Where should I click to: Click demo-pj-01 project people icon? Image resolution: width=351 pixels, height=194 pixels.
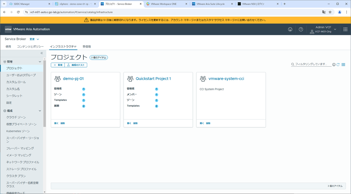57,79
